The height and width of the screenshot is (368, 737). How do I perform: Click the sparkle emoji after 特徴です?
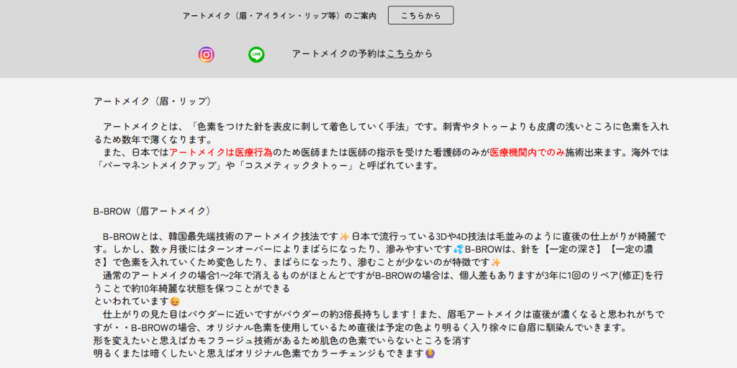pyautogui.click(x=496, y=262)
